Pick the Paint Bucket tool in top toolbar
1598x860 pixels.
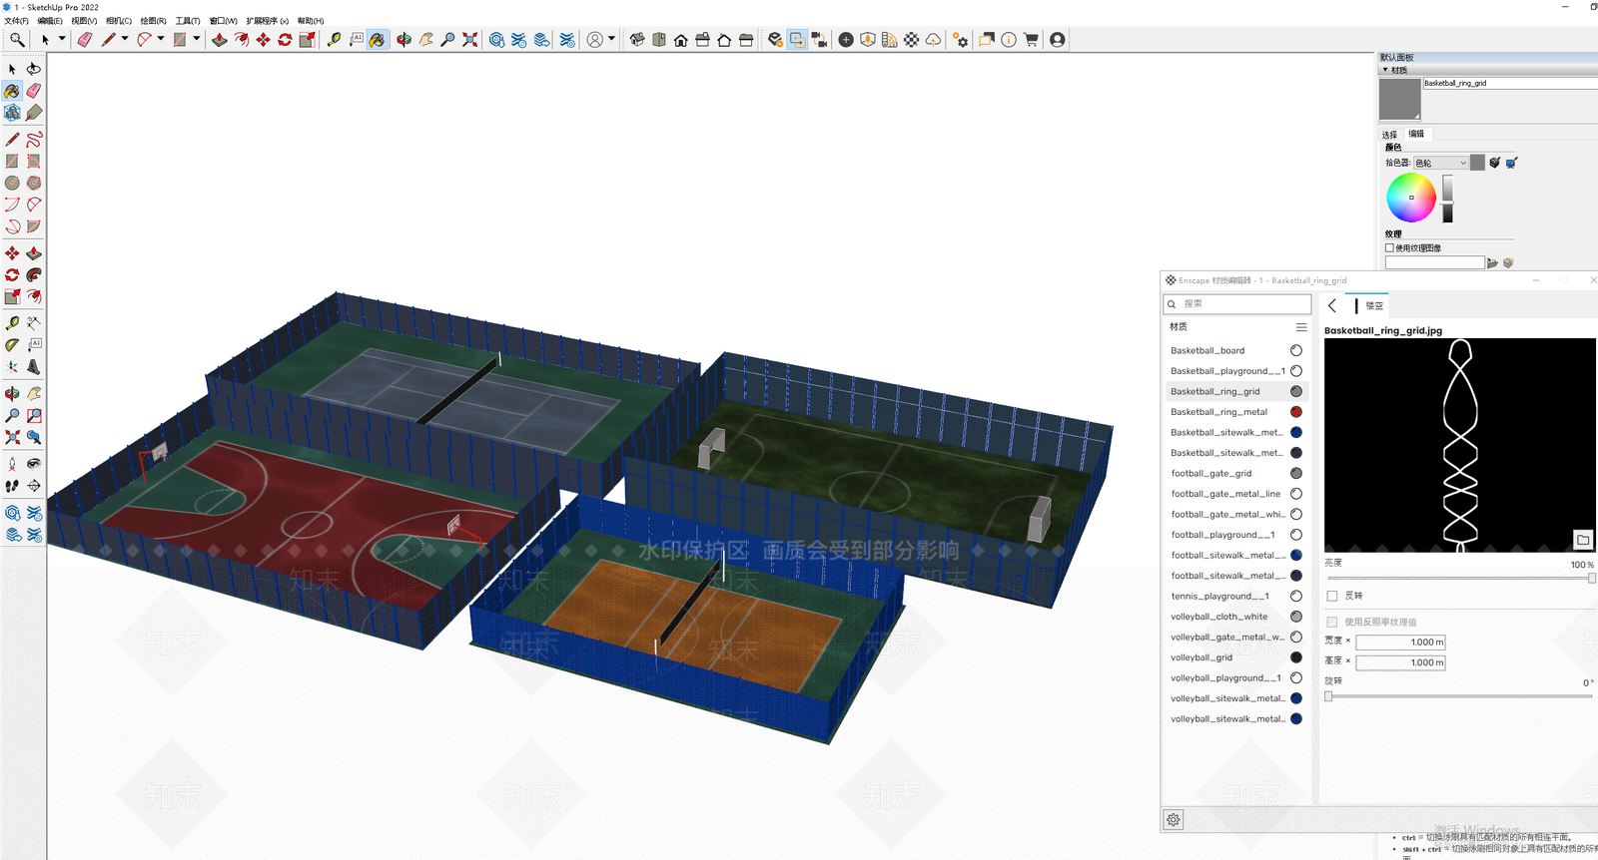click(x=377, y=40)
